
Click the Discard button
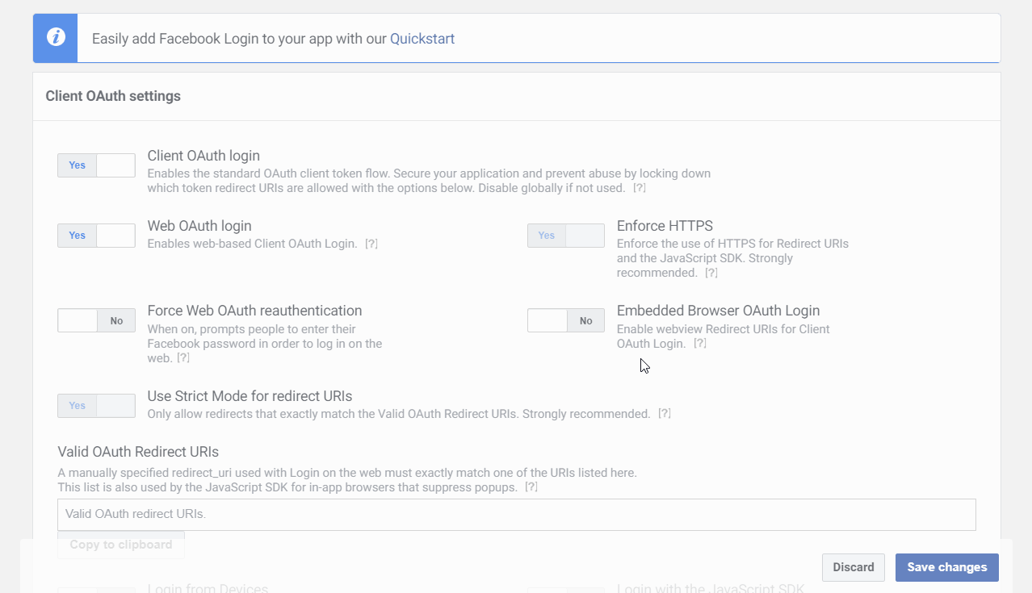pos(854,567)
